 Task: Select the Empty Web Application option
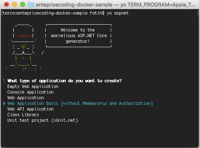33,87
